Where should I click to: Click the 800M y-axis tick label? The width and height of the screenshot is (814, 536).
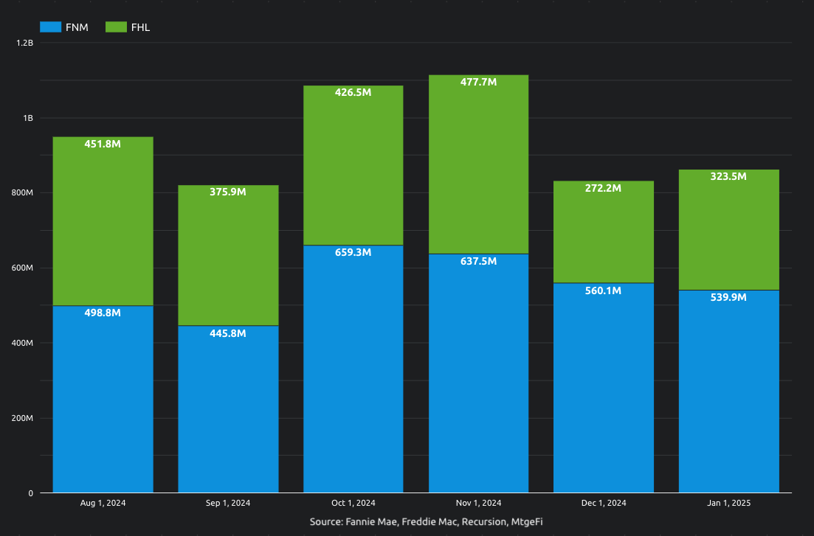tap(22, 193)
